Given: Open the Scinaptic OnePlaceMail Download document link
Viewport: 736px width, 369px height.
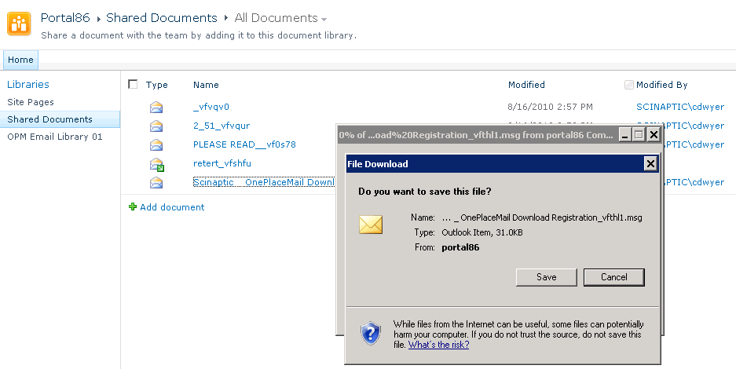Looking at the screenshot, I should point(264,182).
